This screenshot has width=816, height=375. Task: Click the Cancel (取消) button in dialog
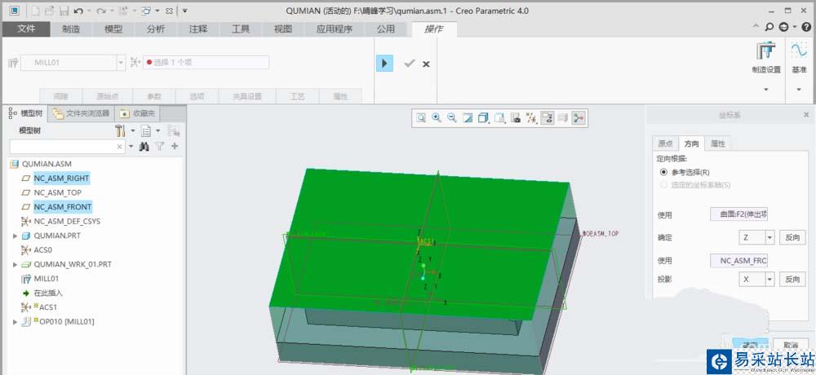(791, 345)
